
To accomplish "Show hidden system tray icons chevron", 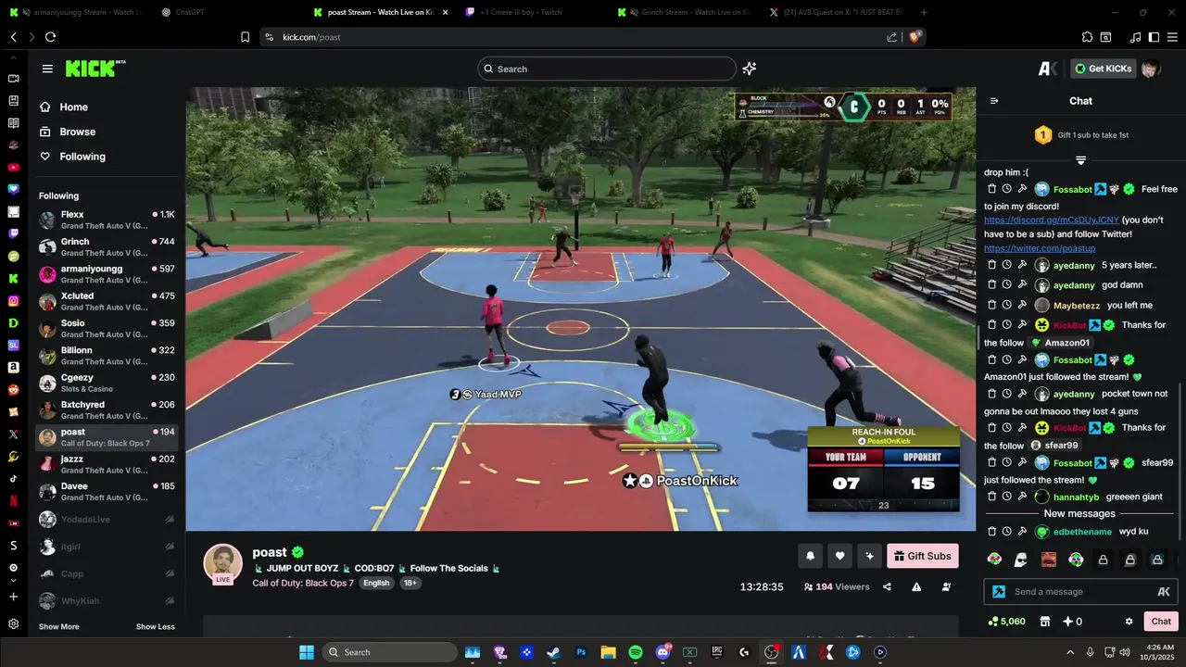I will tap(1070, 652).
